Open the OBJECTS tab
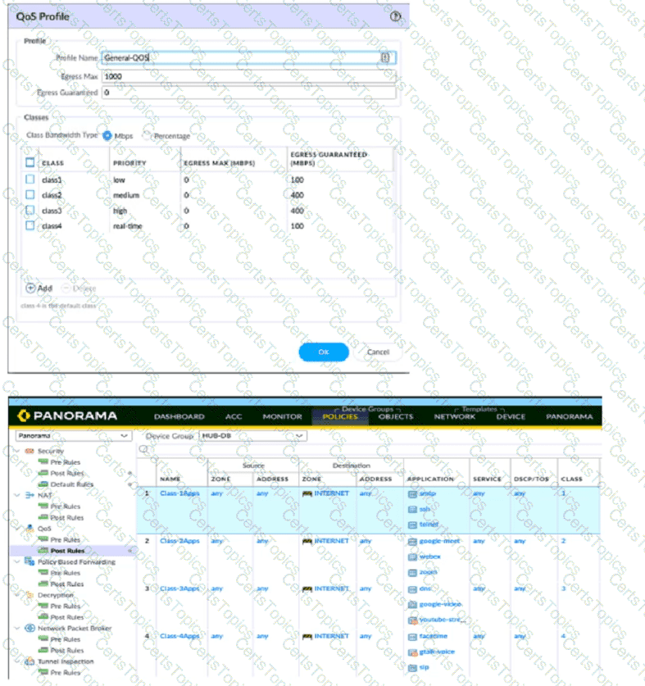 [x=396, y=416]
